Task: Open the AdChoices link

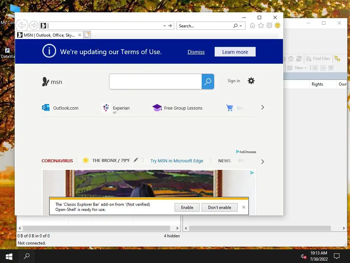Action: [x=246, y=152]
